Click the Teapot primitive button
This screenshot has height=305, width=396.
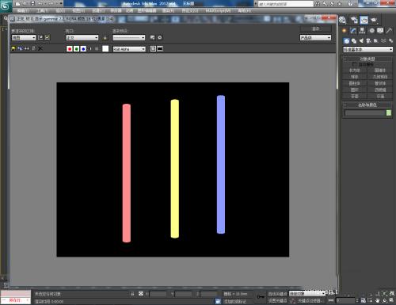pyautogui.click(x=355, y=96)
